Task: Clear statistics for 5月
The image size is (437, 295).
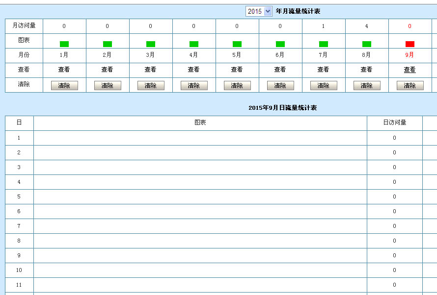Action: (237, 86)
